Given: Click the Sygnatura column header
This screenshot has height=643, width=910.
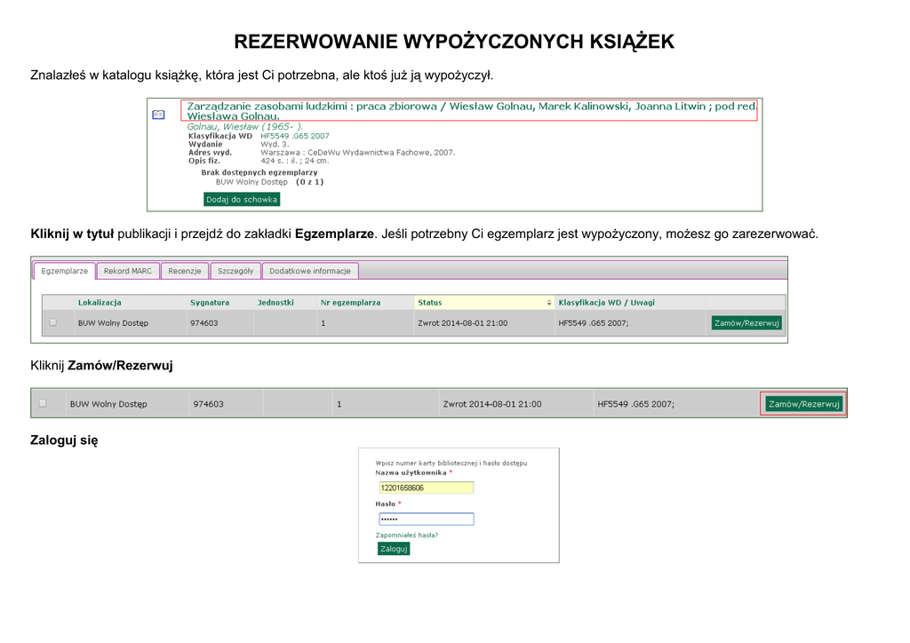Looking at the screenshot, I should click(210, 303).
